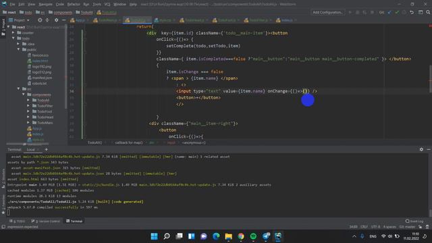This screenshot has width=432, height=243.
Task: Switch to the Local terminal tab
Action: [30, 149]
